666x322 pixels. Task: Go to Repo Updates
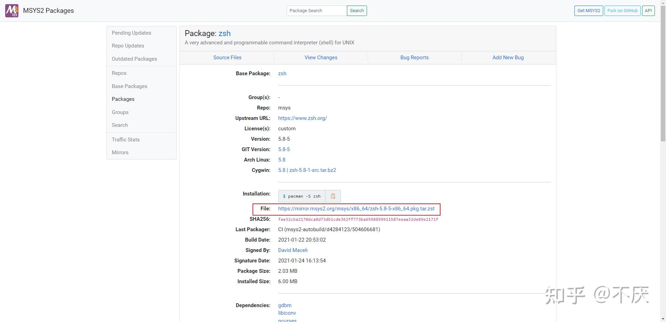tap(128, 46)
